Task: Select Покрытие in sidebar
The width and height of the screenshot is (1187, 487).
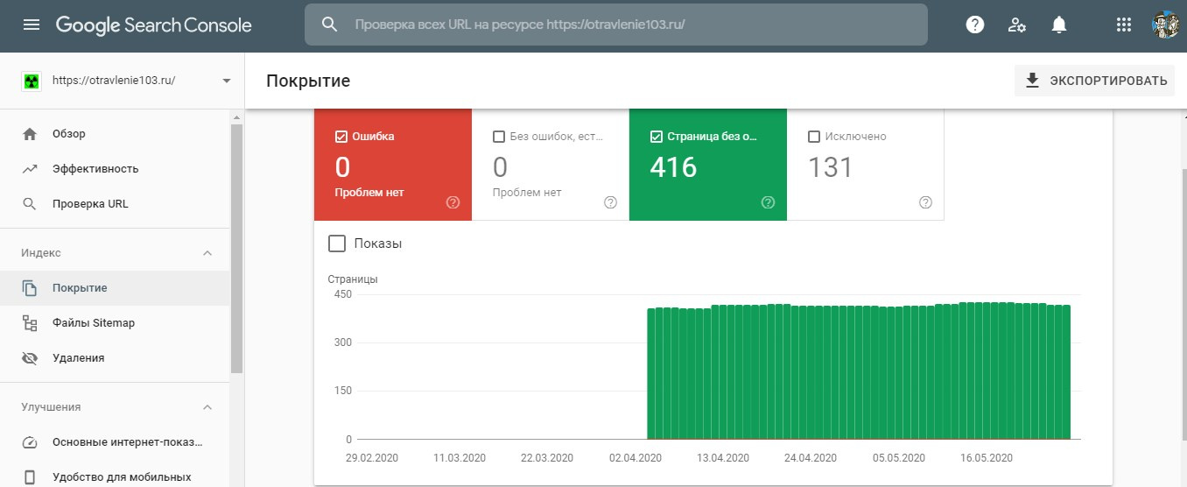Action: tap(115, 288)
